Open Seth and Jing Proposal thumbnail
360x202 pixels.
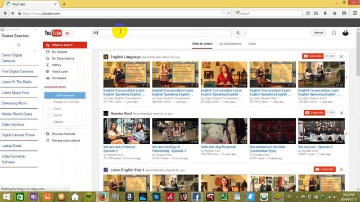224,131
